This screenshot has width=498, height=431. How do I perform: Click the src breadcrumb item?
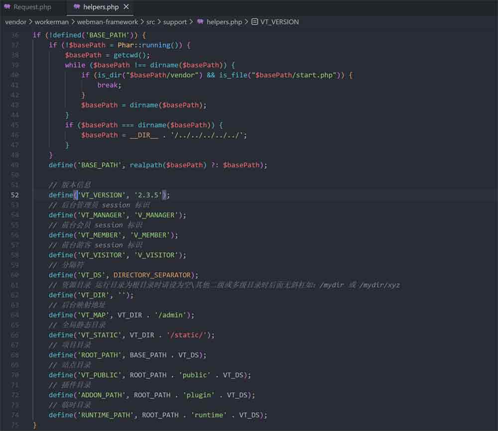tap(150, 22)
